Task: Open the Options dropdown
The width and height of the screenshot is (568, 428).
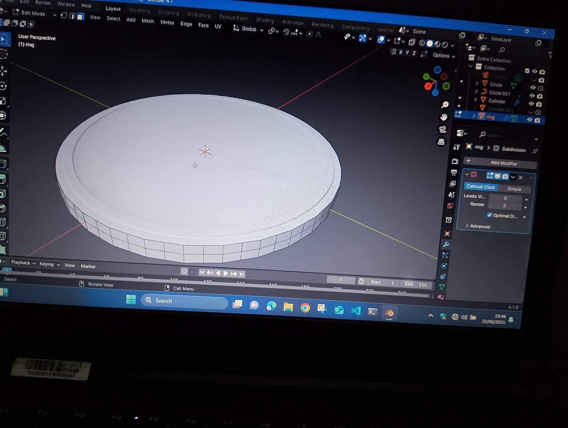Action: 444,55
